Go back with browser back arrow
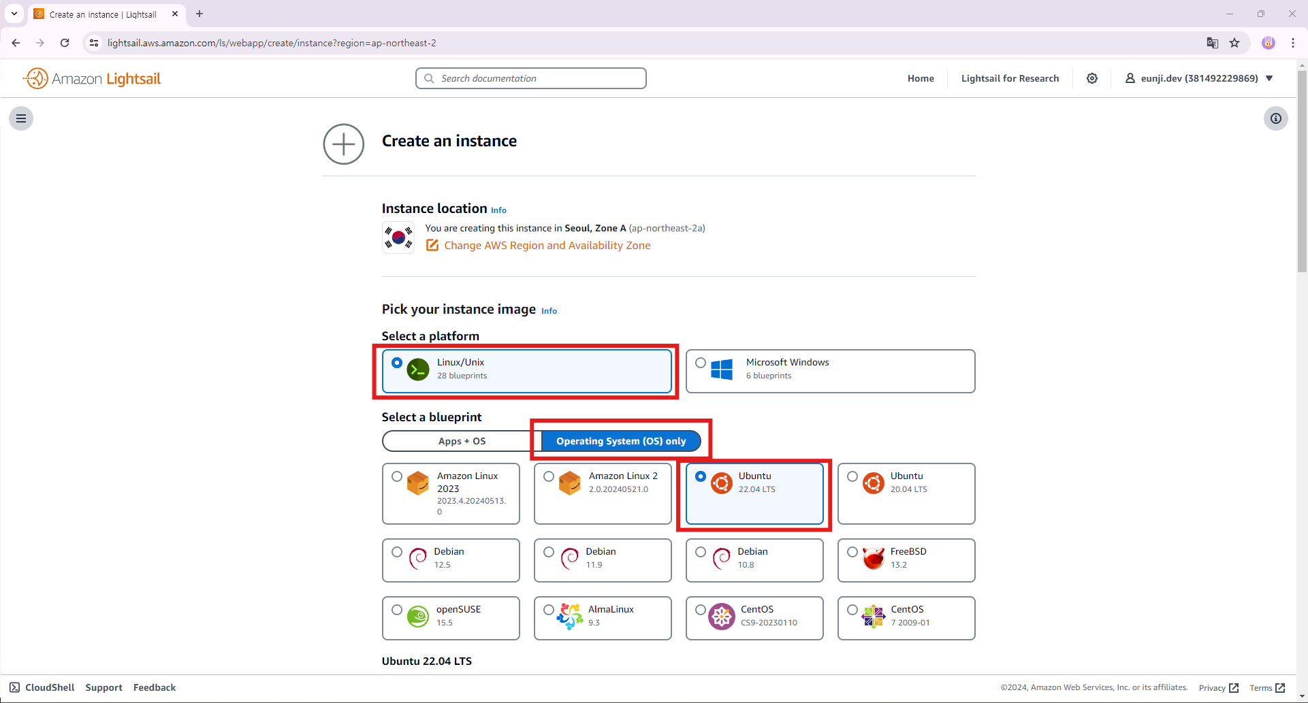The height and width of the screenshot is (703, 1308). tap(16, 43)
